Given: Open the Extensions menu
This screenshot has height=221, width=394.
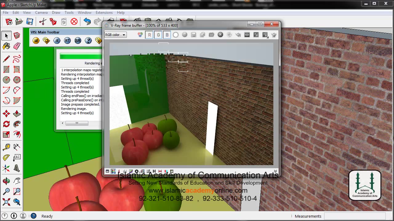Looking at the screenshot, I should tap(104, 13).
